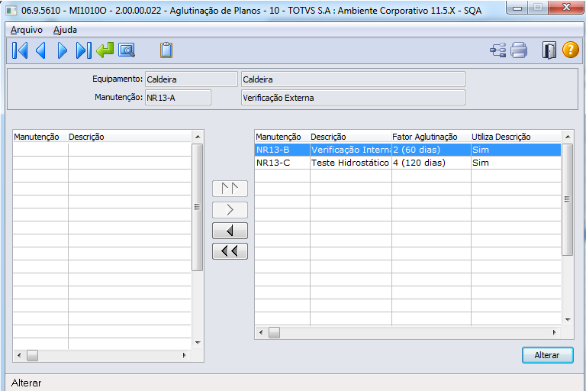
Task: Open help with the question mark icon
Action: 570,50
